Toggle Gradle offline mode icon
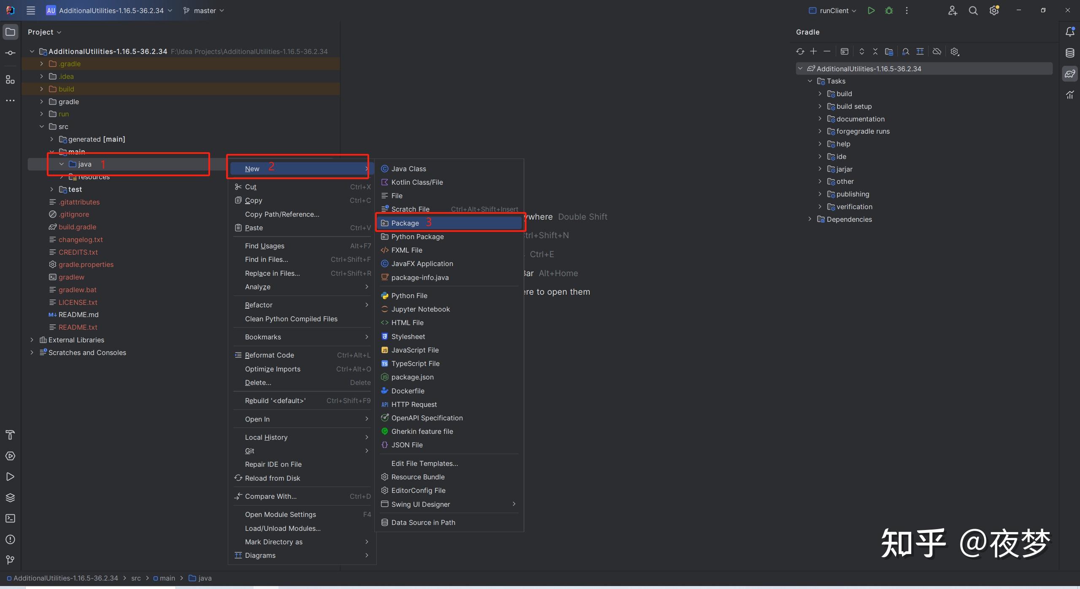 pyautogui.click(x=937, y=51)
